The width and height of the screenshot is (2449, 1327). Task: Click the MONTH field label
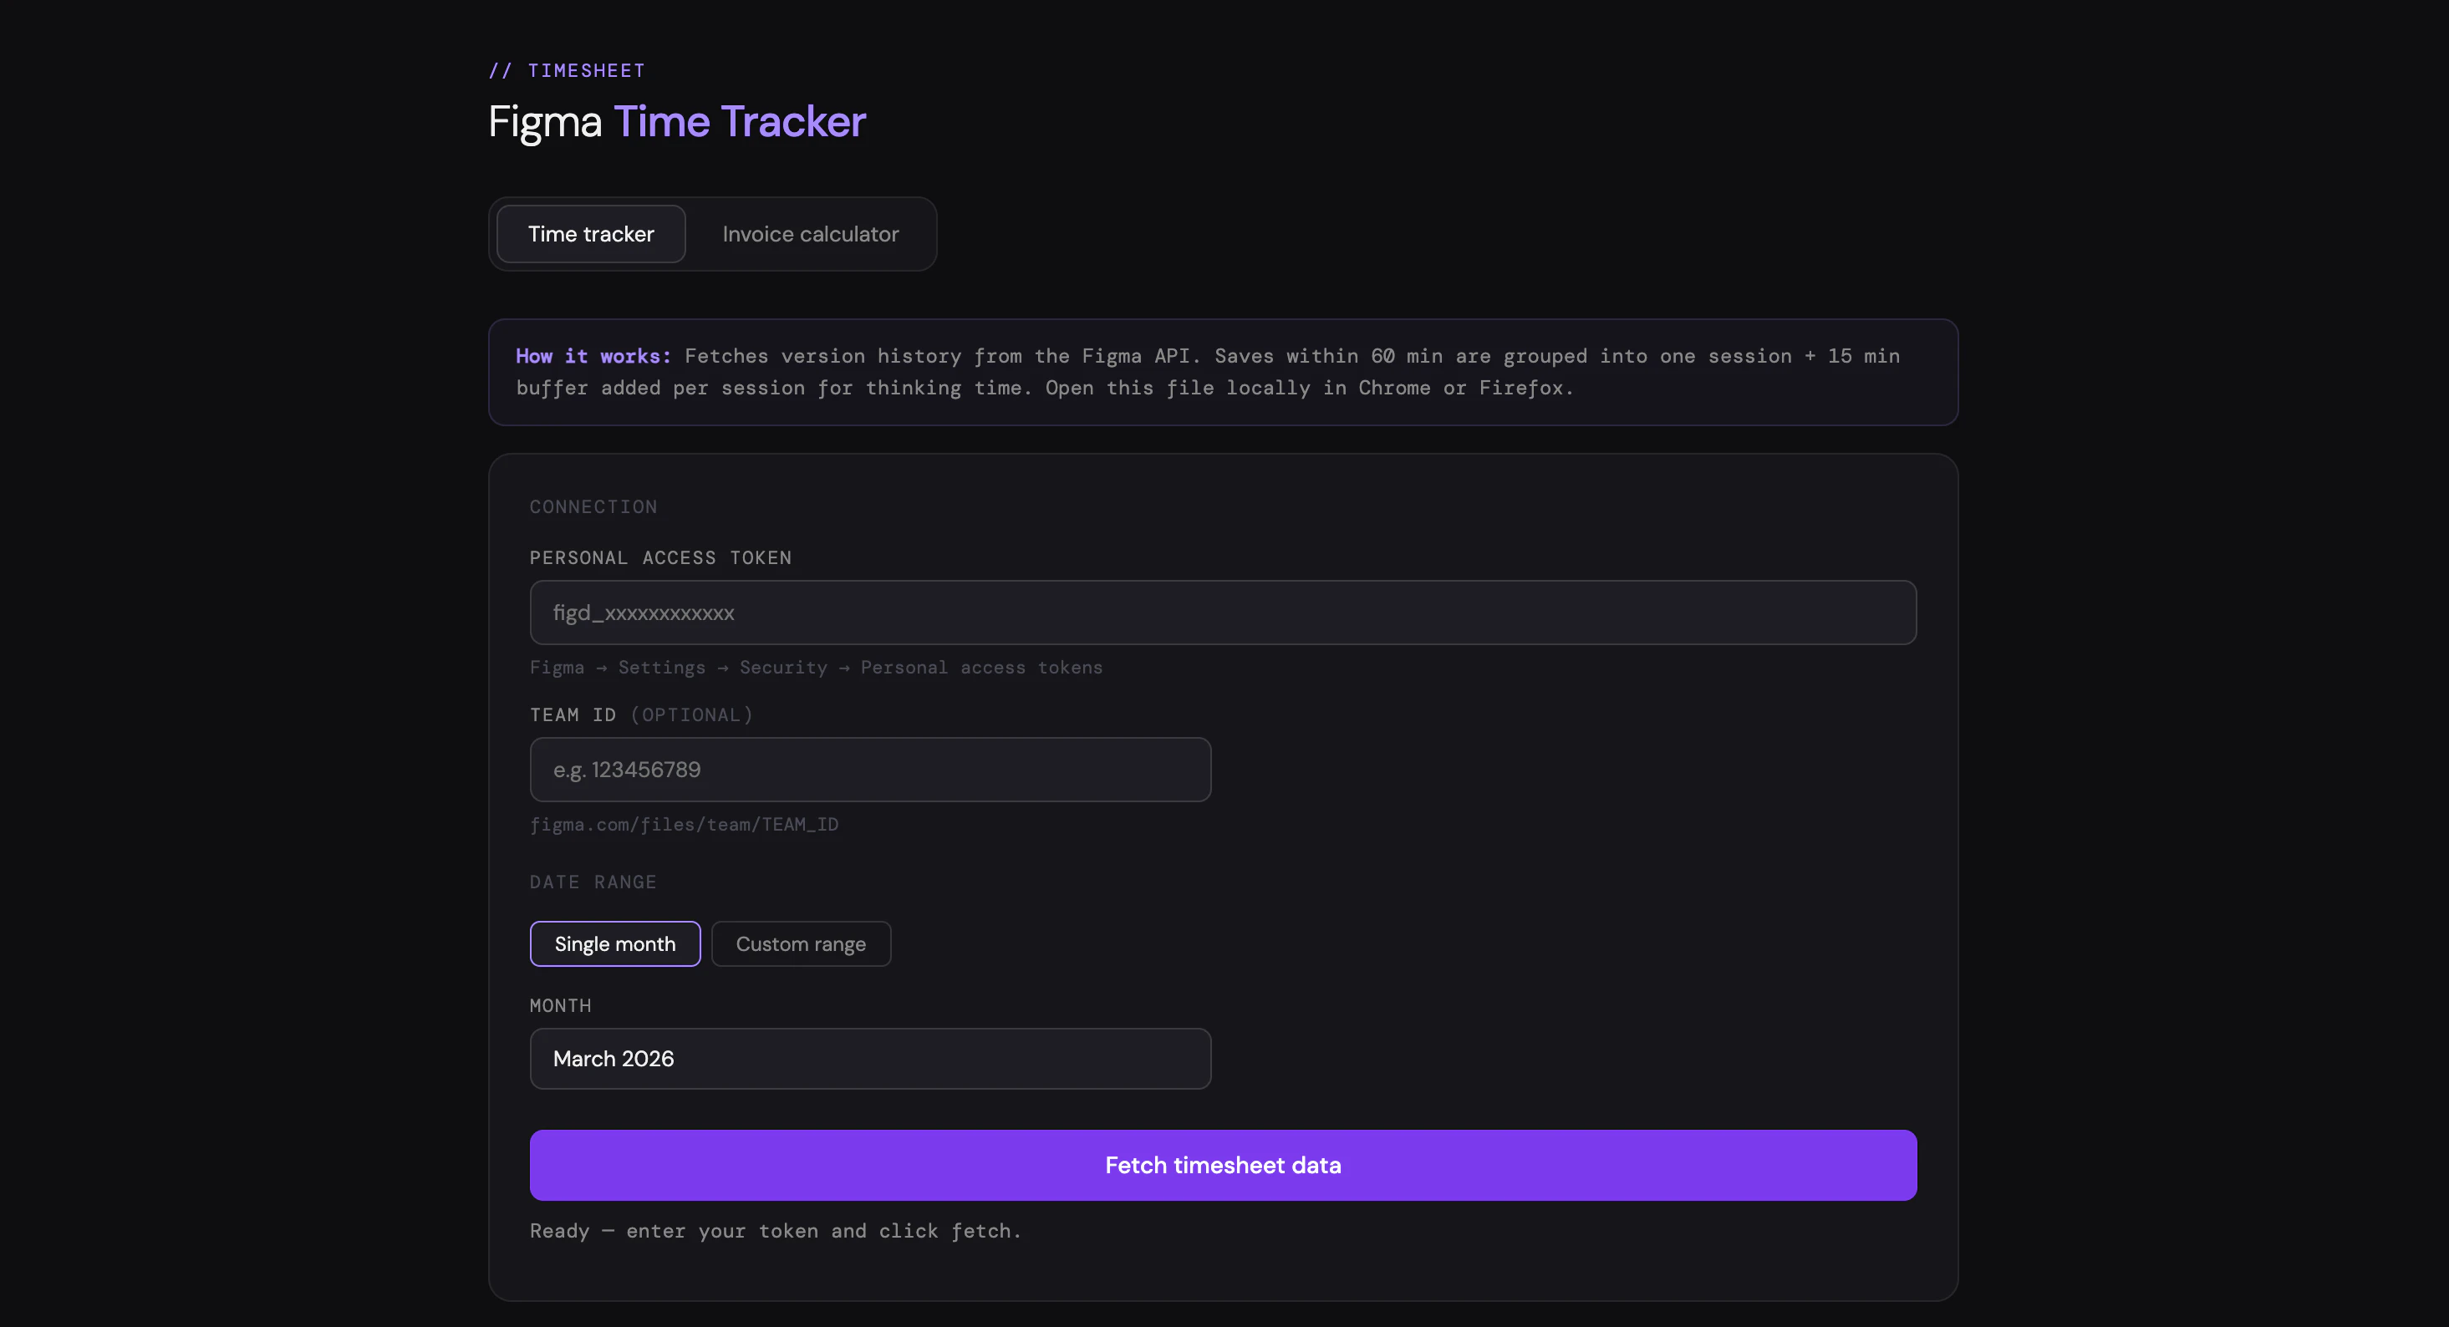561,1004
